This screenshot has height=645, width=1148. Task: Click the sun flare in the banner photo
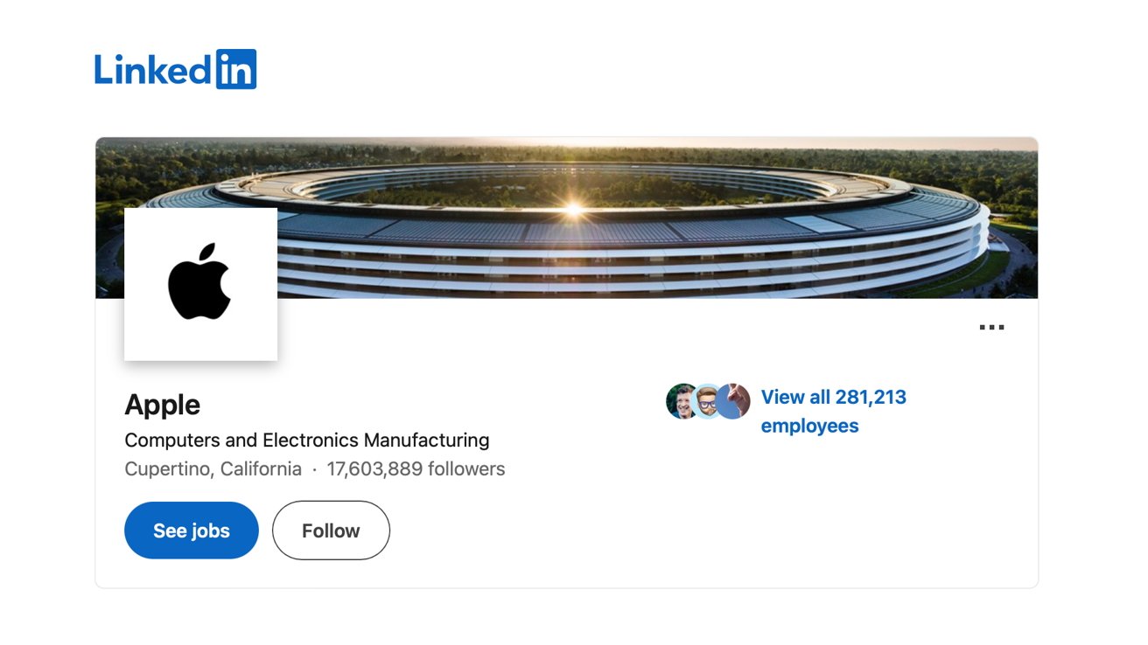pyautogui.click(x=573, y=209)
